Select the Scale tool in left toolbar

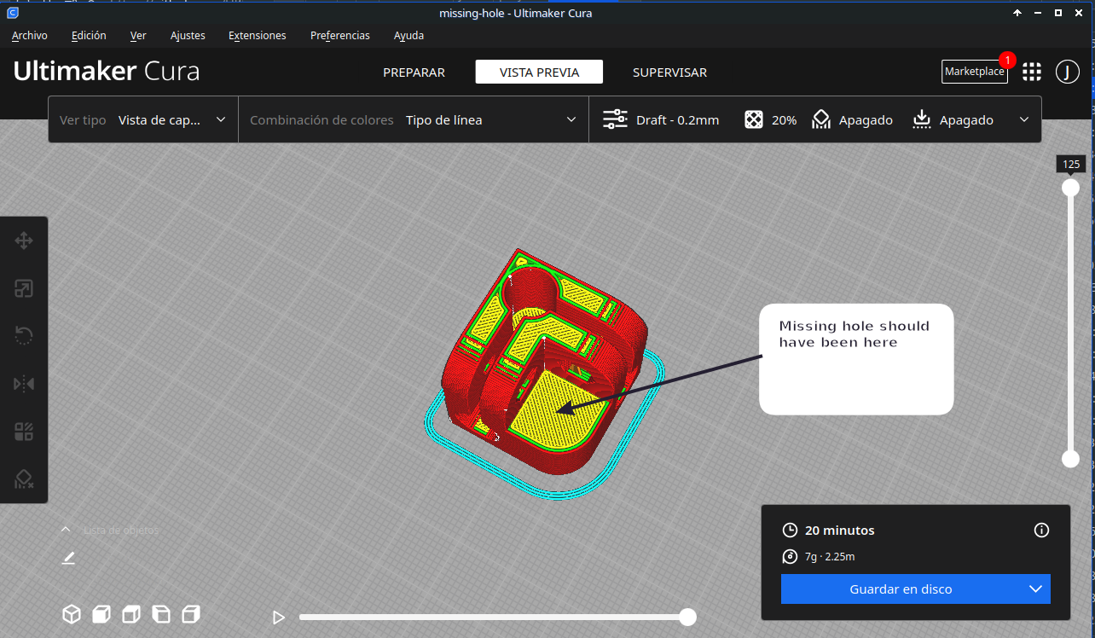point(24,288)
